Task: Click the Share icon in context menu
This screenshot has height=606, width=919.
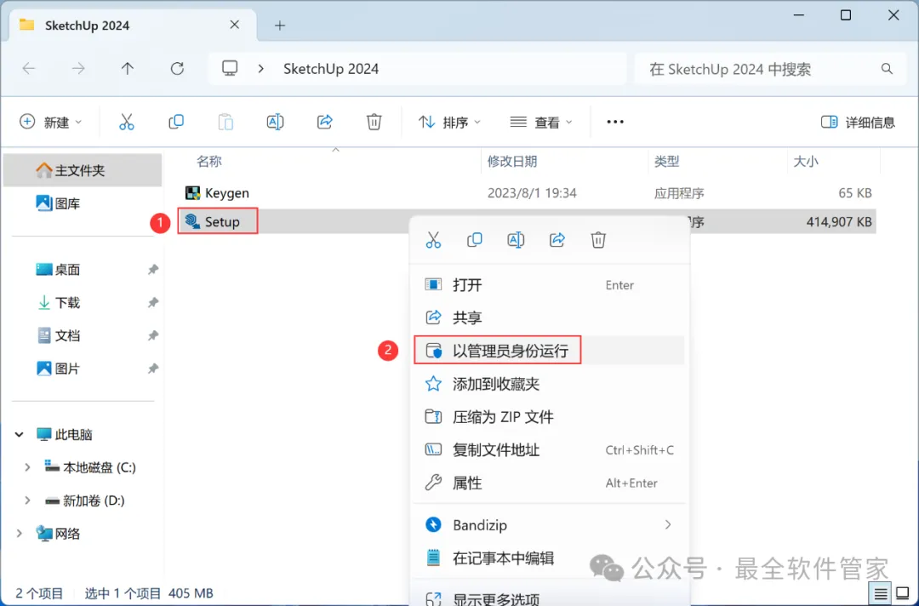Action: [557, 240]
